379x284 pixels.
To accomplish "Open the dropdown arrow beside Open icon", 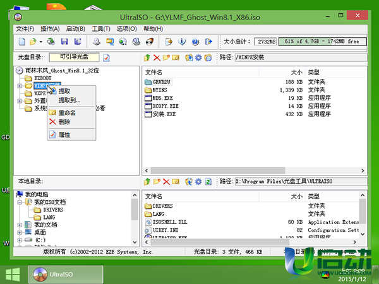I will pos(41,42).
